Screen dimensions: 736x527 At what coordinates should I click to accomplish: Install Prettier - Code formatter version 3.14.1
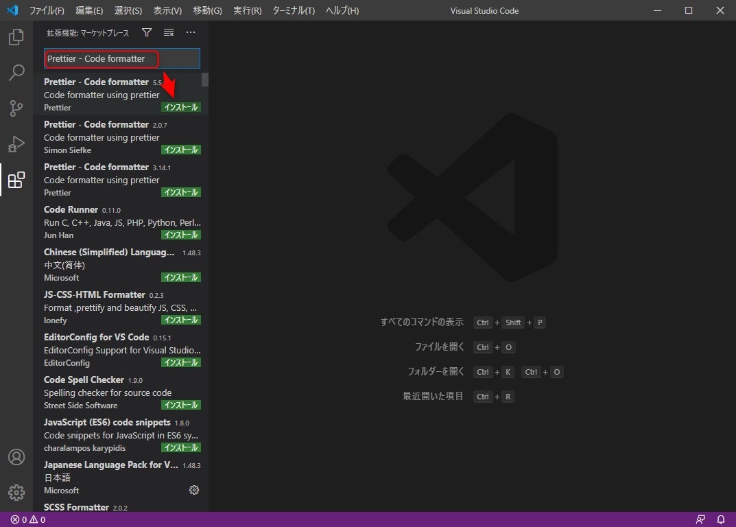pyautogui.click(x=181, y=192)
